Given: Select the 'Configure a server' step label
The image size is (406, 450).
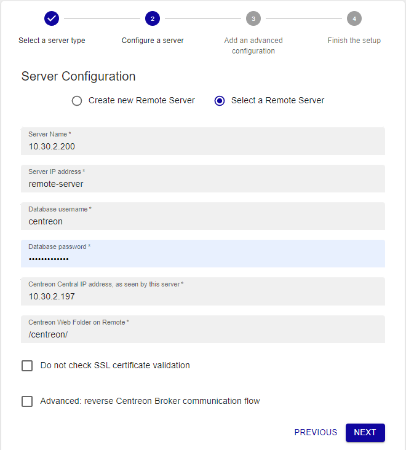Looking at the screenshot, I should coord(153,41).
